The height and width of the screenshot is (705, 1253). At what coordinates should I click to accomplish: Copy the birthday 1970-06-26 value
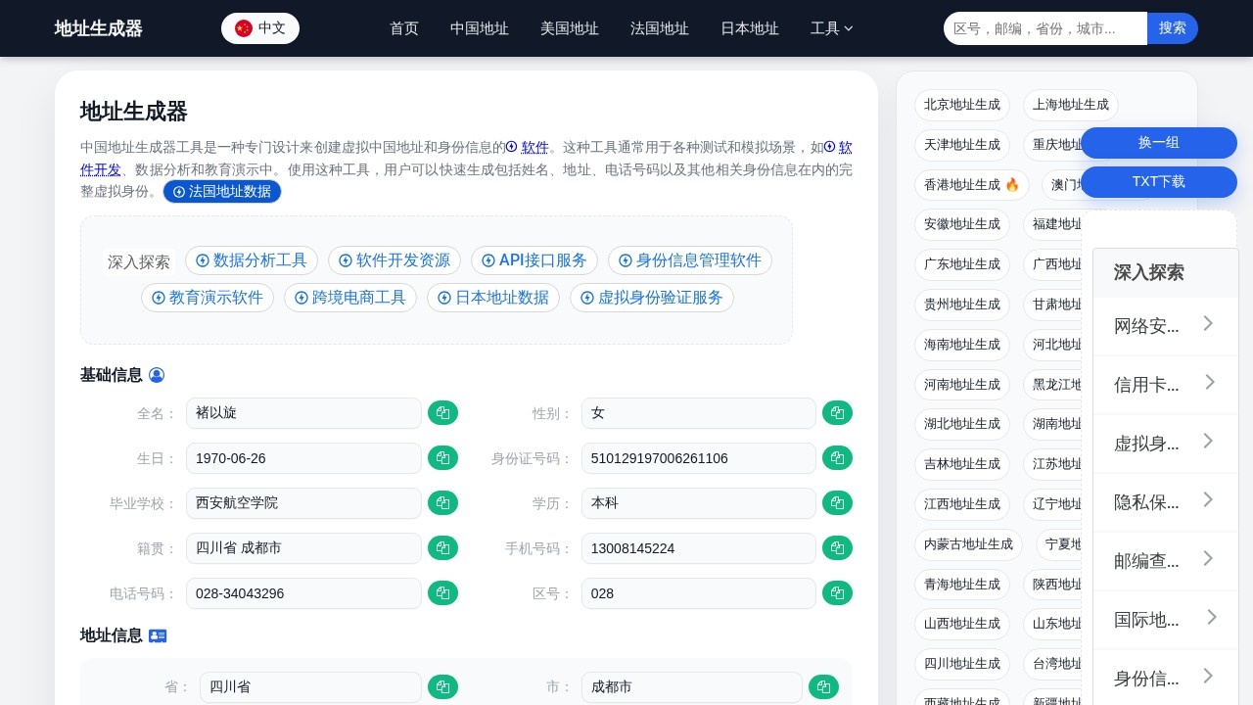(x=442, y=458)
